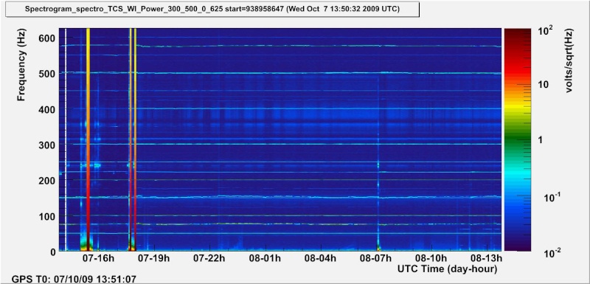
Task: Click the 600 frequency tick label
Action: [x=47, y=38]
